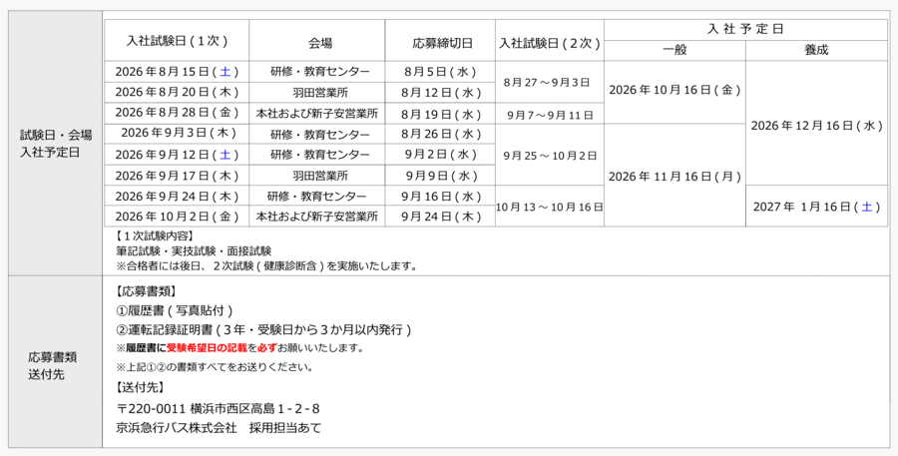The width and height of the screenshot is (898, 456).
Task: Click trainee joining date 2027年1月16日(土)
Action: click(x=816, y=207)
